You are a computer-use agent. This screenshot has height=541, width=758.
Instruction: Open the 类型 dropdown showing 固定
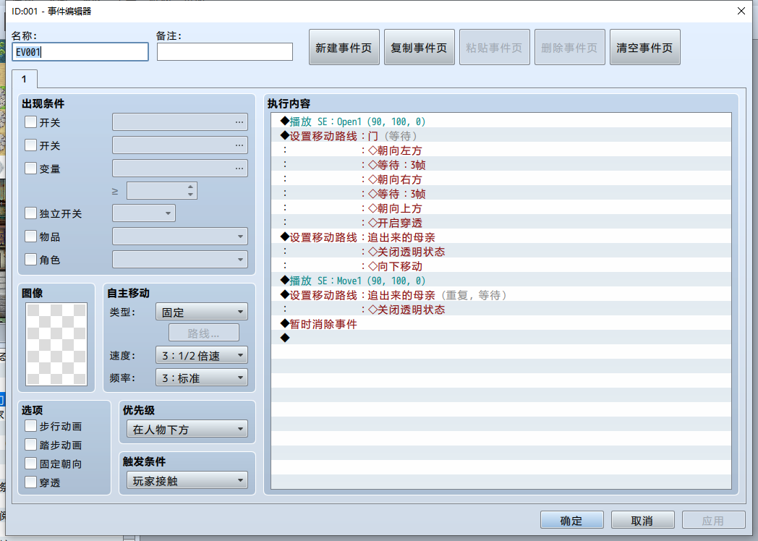[x=202, y=312]
